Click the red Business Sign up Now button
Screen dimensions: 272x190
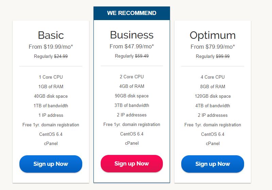click(x=132, y=163)
